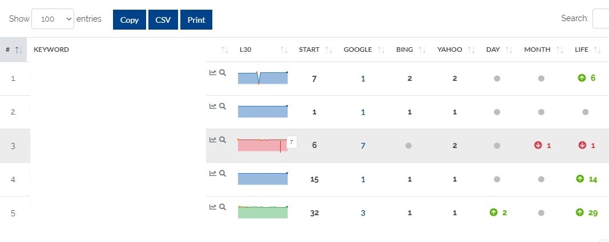Open the chart icon in row 3

(213, 140)
